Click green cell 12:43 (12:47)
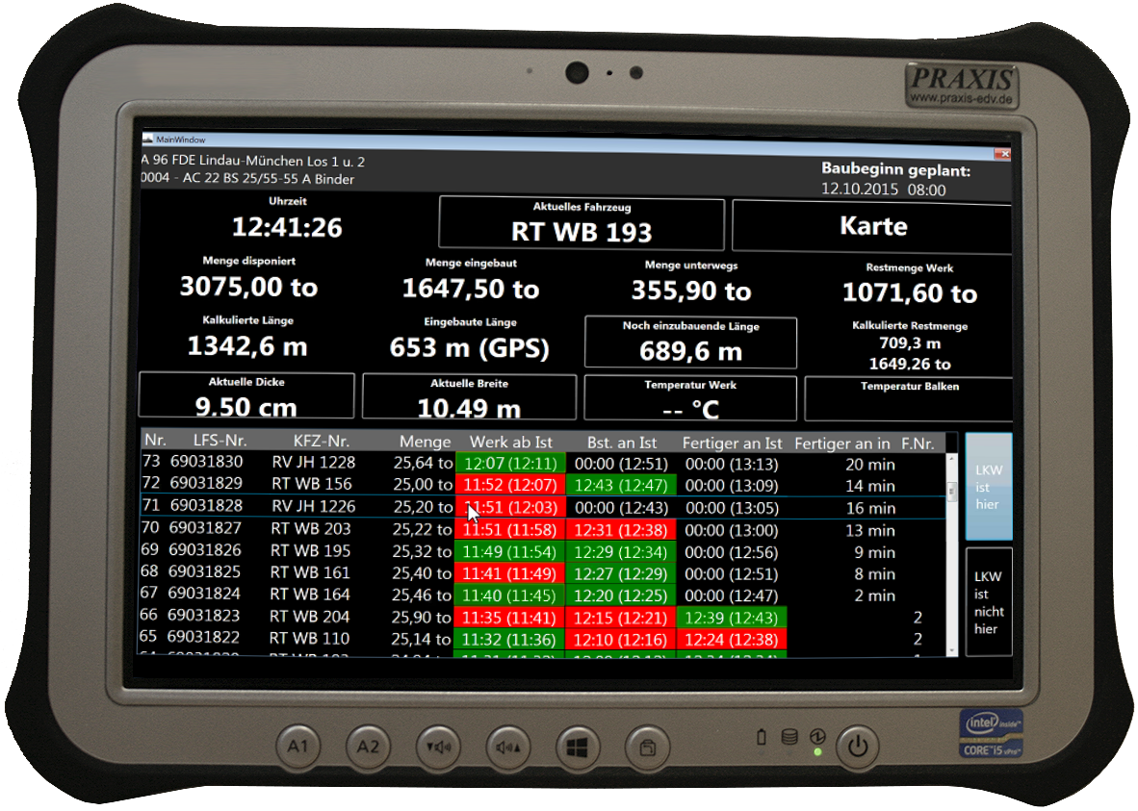This screenshot has width=1138, height=811. [x=621, y=485]
